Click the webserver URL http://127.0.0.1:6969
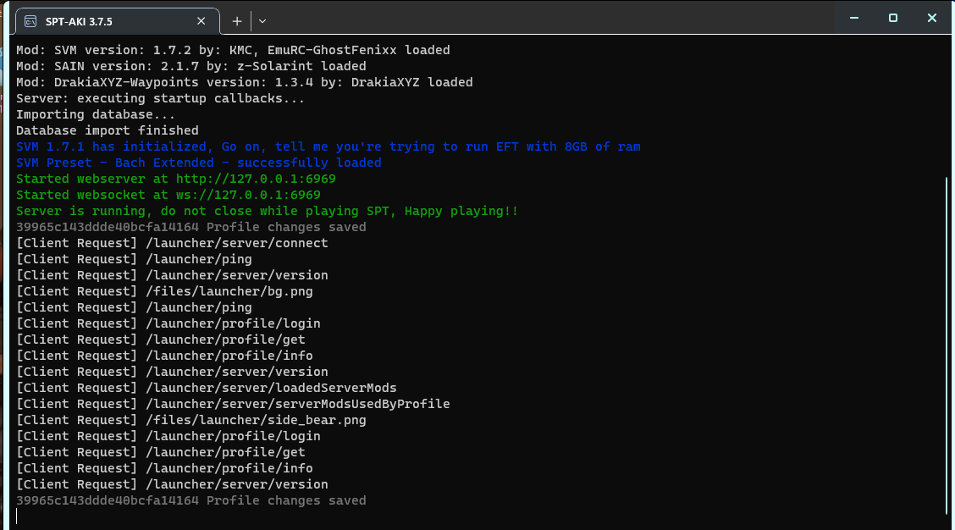955x530 pixels. click(x=256, y=179)
